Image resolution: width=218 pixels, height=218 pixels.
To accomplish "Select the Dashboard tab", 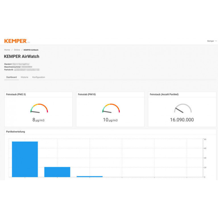I will click(12, 77).
